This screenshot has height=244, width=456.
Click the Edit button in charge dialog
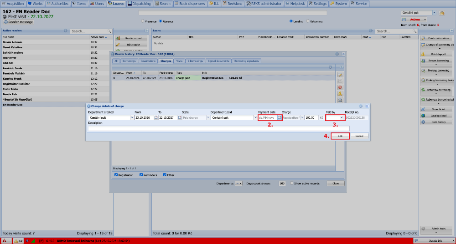pyautogui.click(x=340, y=136)
